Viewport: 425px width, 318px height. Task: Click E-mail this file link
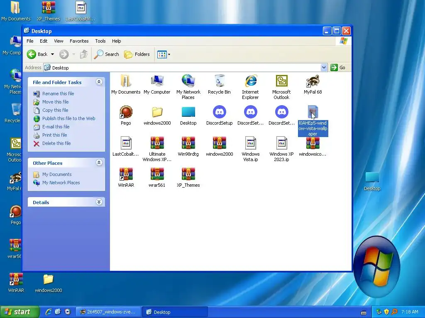[x=56, y=127]
